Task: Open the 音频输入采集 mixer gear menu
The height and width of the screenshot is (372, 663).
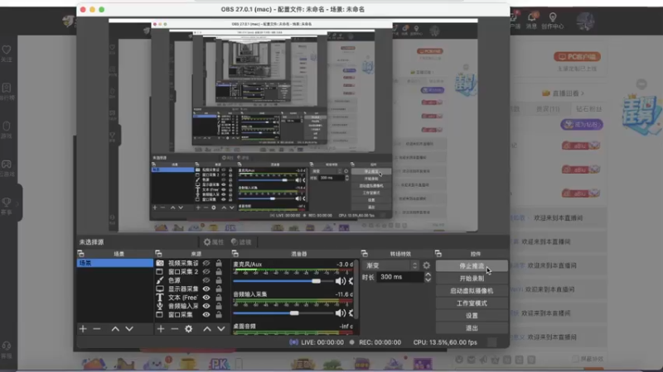Action: click(351, 313)
